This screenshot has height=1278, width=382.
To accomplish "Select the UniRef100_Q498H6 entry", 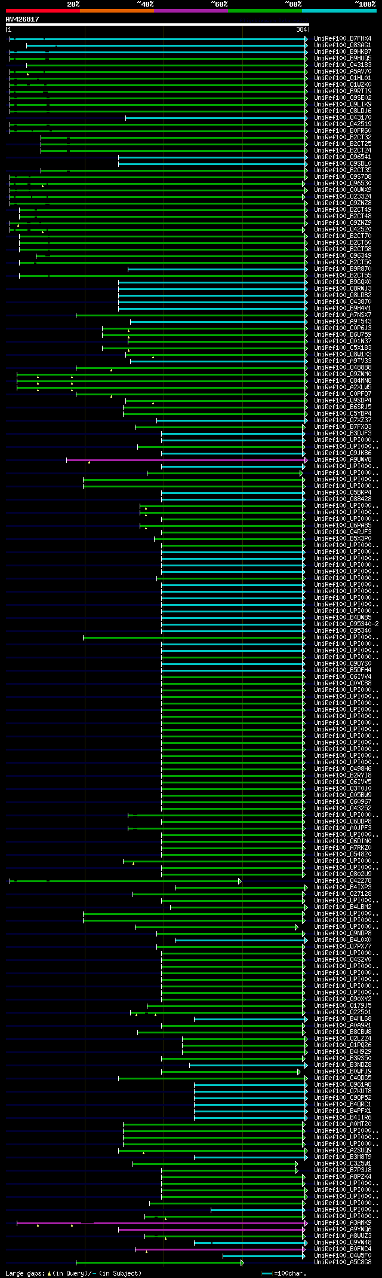I will click(343, 769).
